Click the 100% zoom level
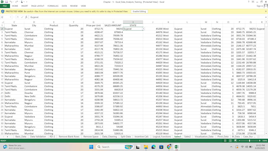 [x=264, y=141]
